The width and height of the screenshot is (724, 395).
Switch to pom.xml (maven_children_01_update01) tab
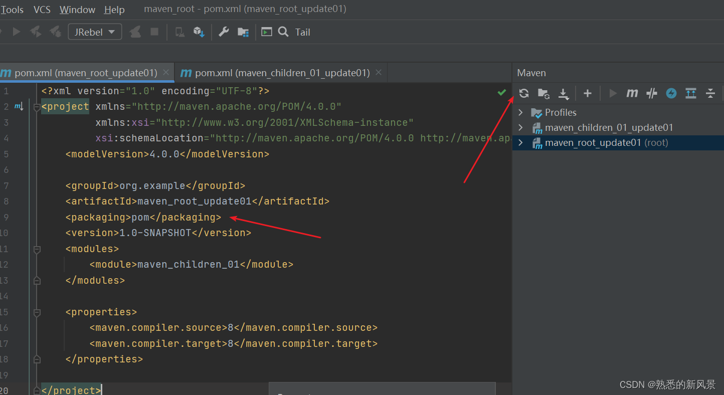tap(282, 73)
